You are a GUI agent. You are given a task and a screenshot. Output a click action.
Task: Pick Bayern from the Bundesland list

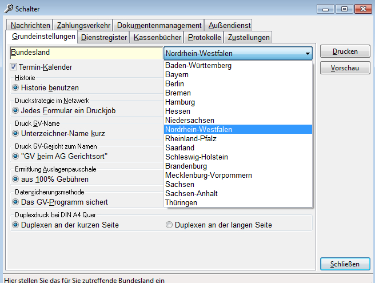coord(177,75)
